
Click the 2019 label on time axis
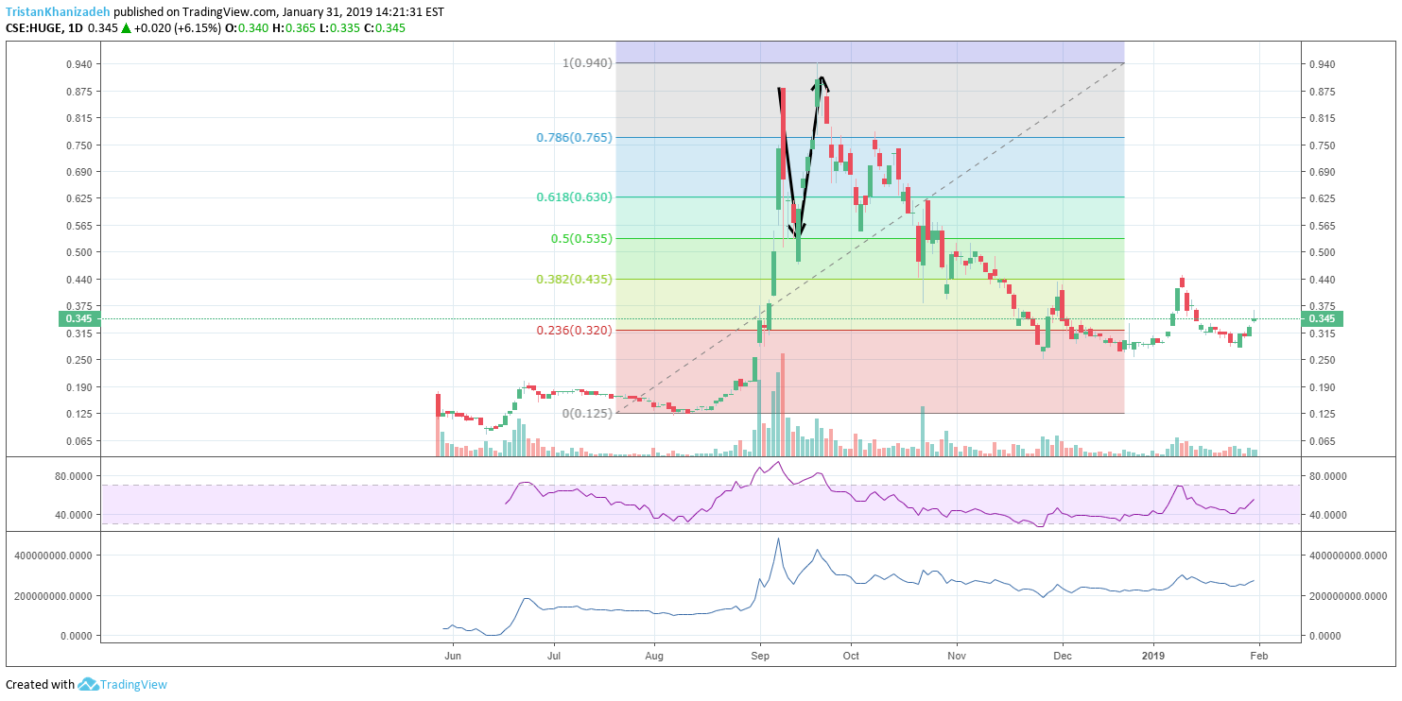(1153, 654)
